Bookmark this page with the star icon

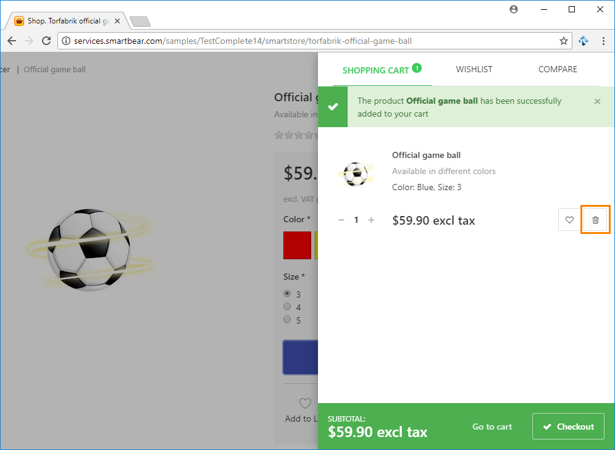564,41
